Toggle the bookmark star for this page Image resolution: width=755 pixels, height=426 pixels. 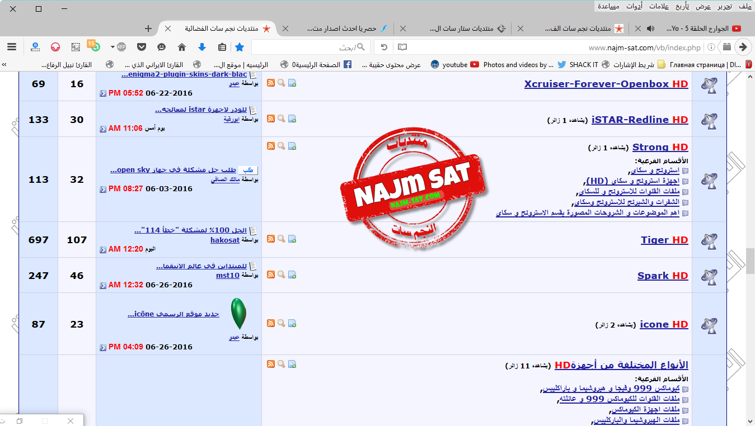click(240, 47)
